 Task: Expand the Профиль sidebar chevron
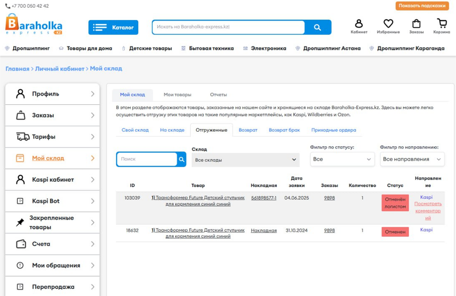point(93,94)
